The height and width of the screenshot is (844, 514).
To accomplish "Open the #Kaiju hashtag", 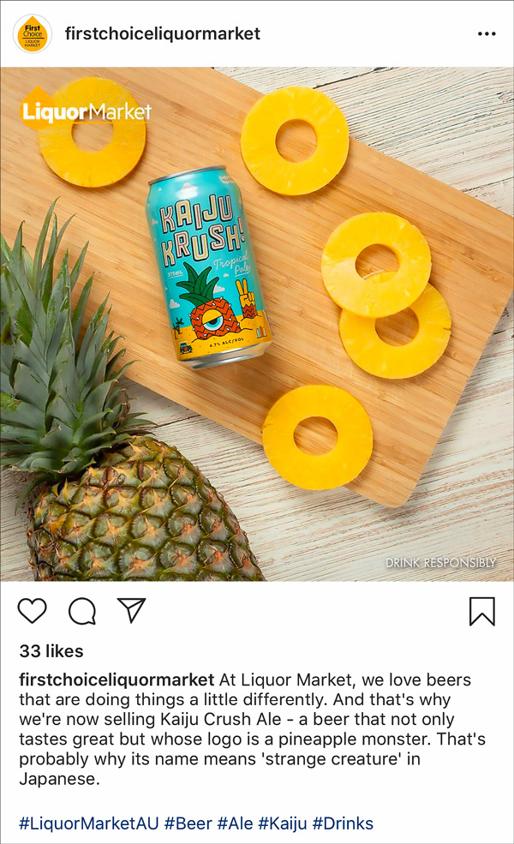I will point(283,823).
